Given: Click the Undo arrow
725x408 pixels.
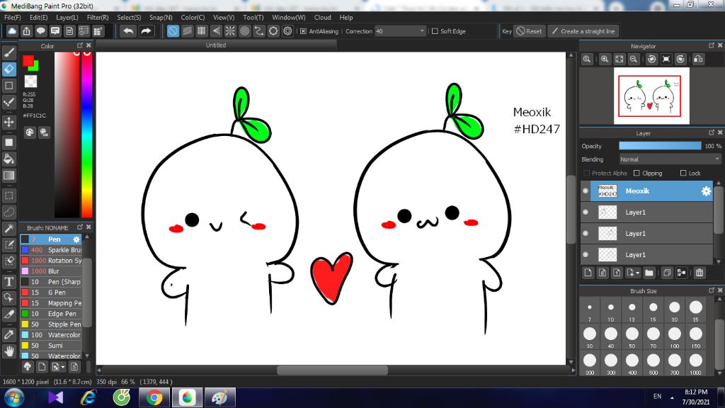Looking at the screenshot, I should coord(128,31).
